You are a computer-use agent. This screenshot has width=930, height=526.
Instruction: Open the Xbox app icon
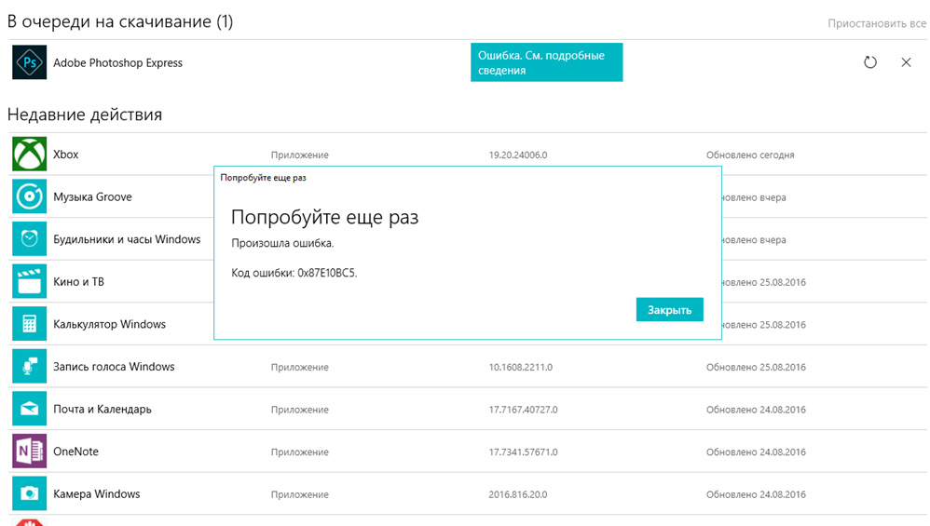click(29, 154)
